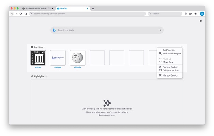This screenshot has height=136, width=214.
Task: Open the blue application menu button
Action: coord(202,14)
